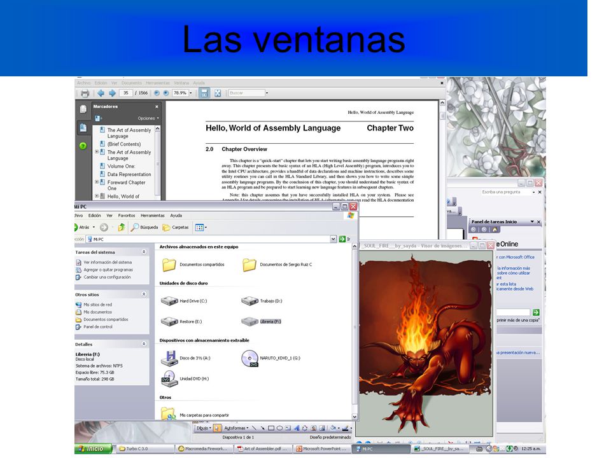This screenshot has height=458, width=611.
Task: Click the Atrás back button in Mi PC
Action: [82, 227]
